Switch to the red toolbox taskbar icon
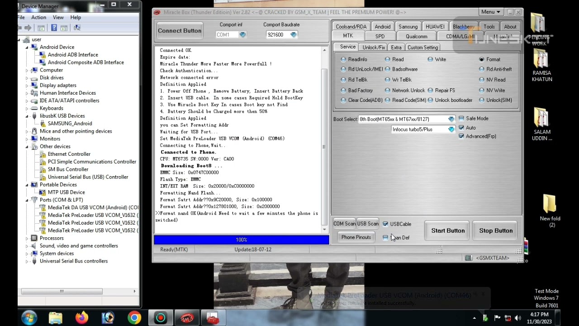 tap(213, 318)
